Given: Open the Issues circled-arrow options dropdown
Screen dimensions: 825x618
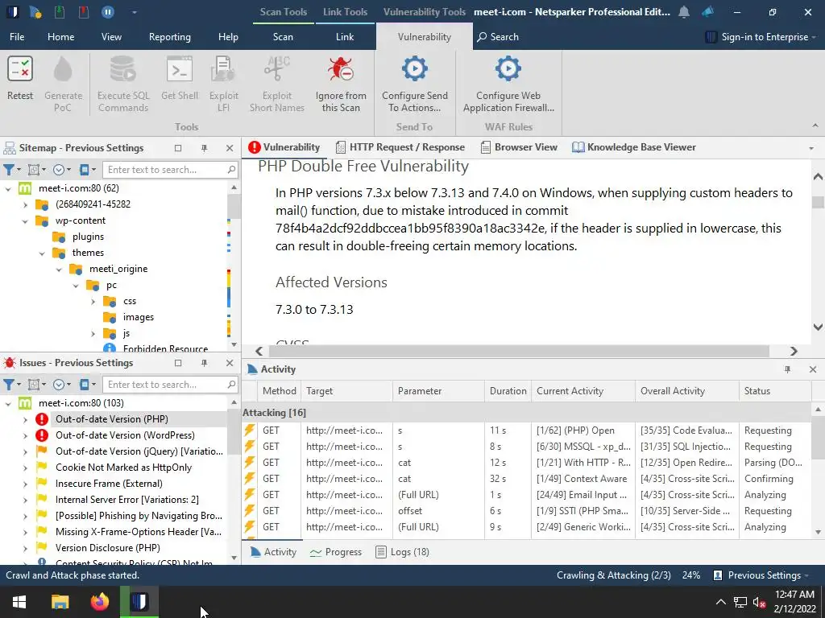Looking at the screenshot, I should (x=61, y=385).
